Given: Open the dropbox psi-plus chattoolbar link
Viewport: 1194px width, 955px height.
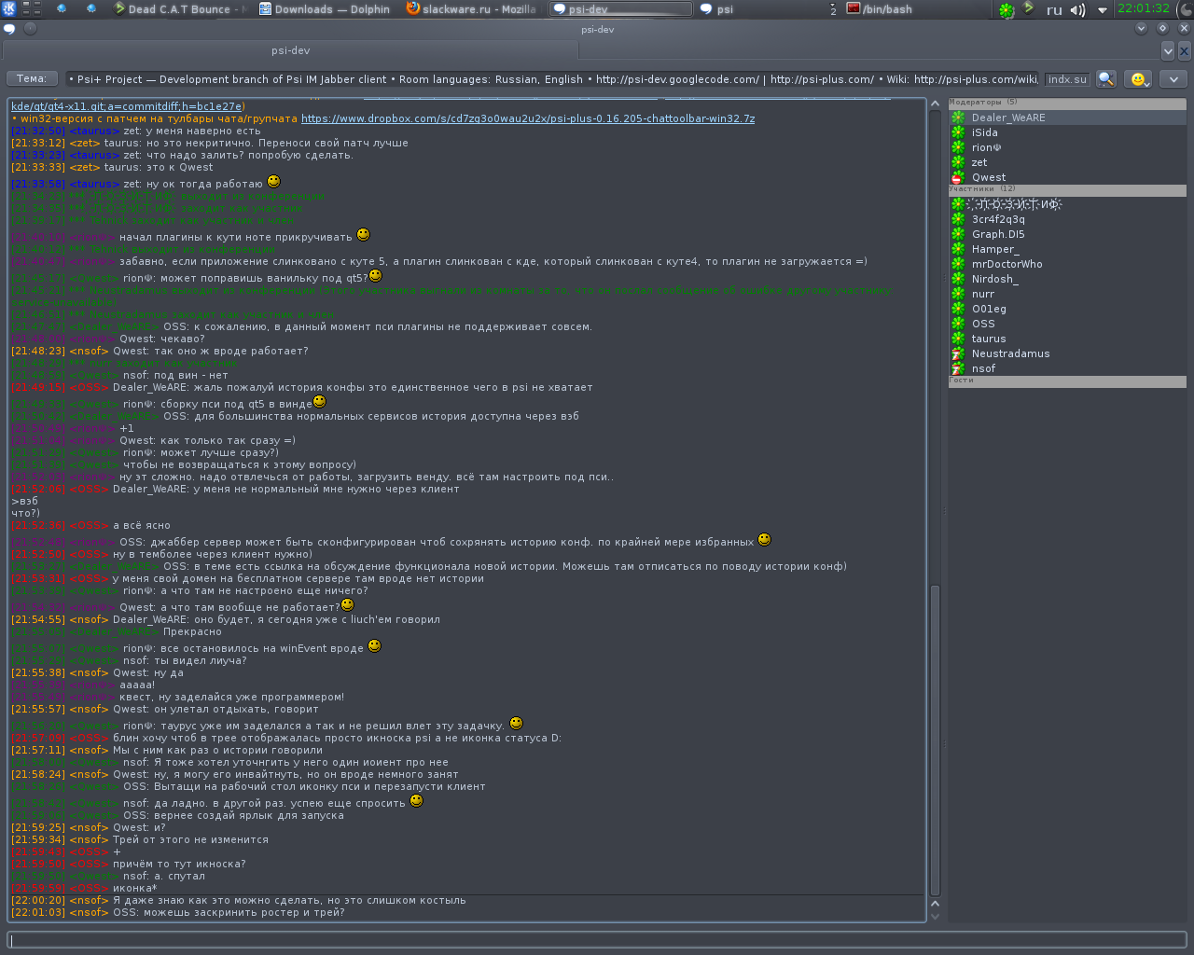Looking at the screenshot, I should click(x=528, y=119).
